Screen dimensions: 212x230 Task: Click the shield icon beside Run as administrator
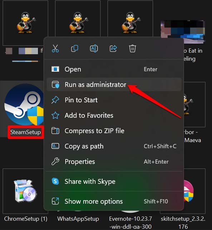55,85
